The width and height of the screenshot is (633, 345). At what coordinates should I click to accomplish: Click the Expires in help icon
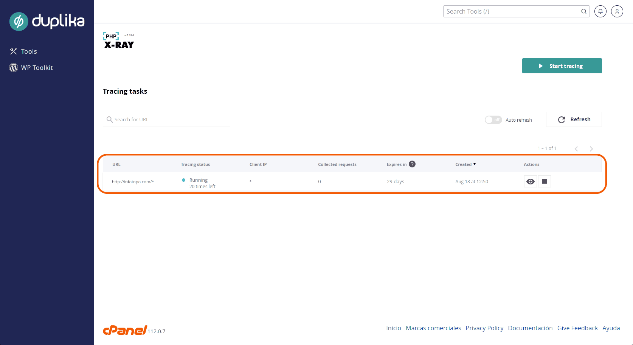click(x=412, y=164)
